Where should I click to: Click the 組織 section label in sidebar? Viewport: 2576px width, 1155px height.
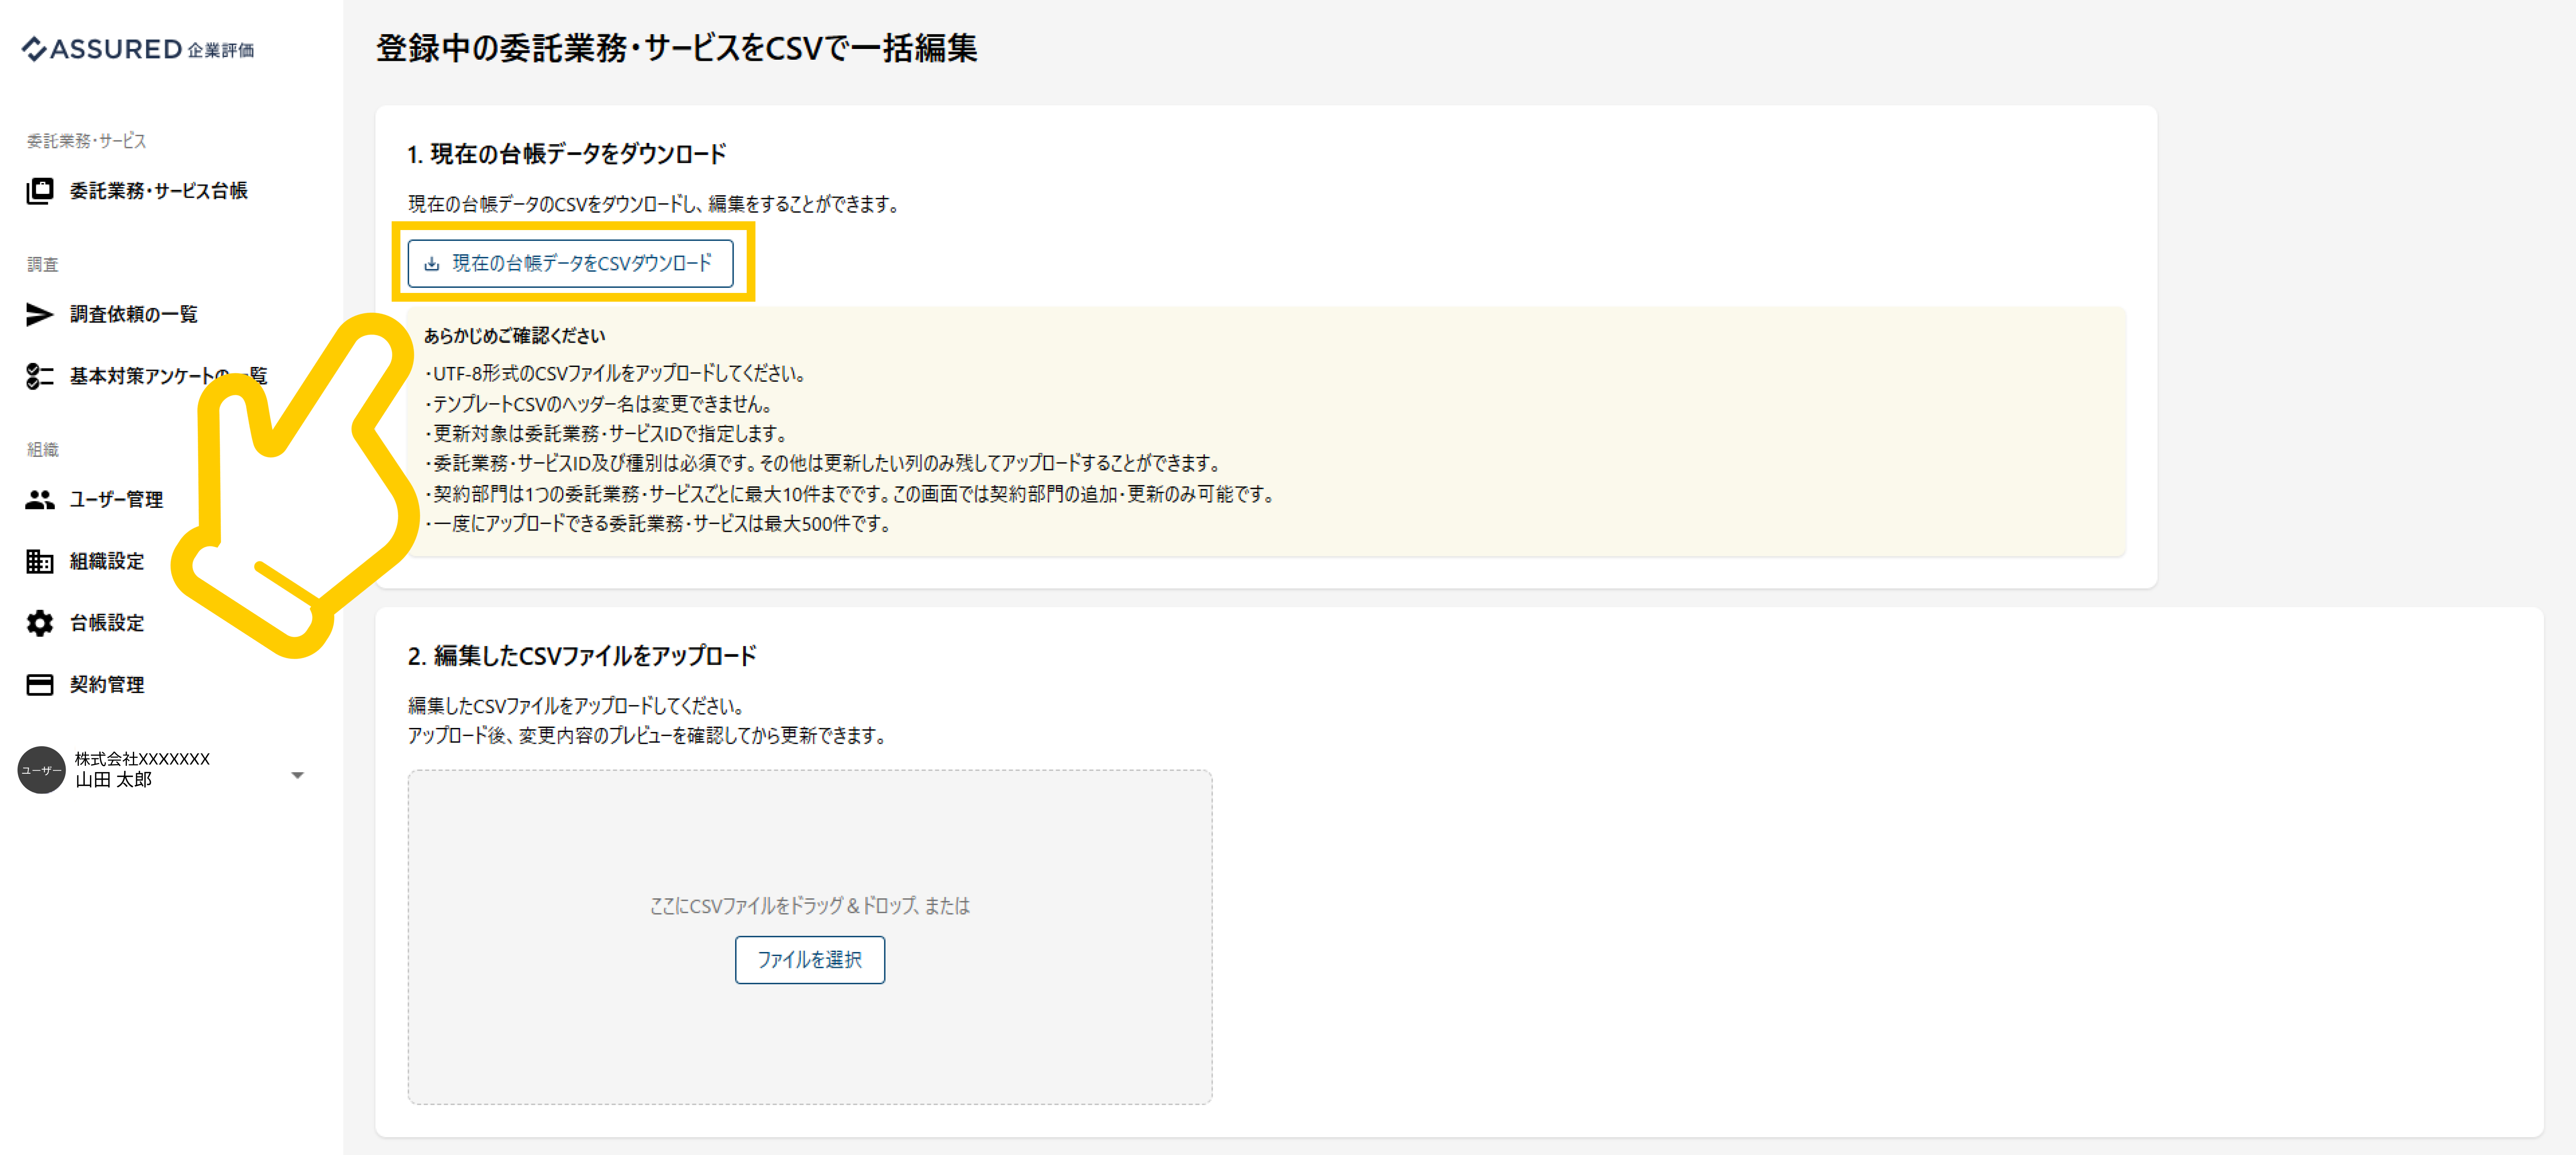pyautogui.click(x=42, y=450)
